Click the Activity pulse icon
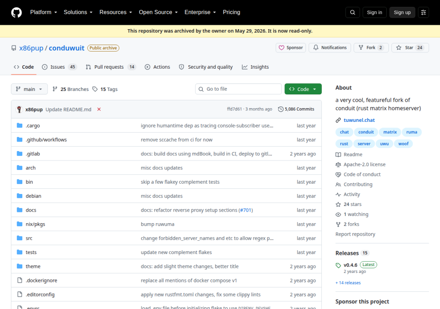The width and height of the screenshot is (440, 309). (x=338, y=194)
